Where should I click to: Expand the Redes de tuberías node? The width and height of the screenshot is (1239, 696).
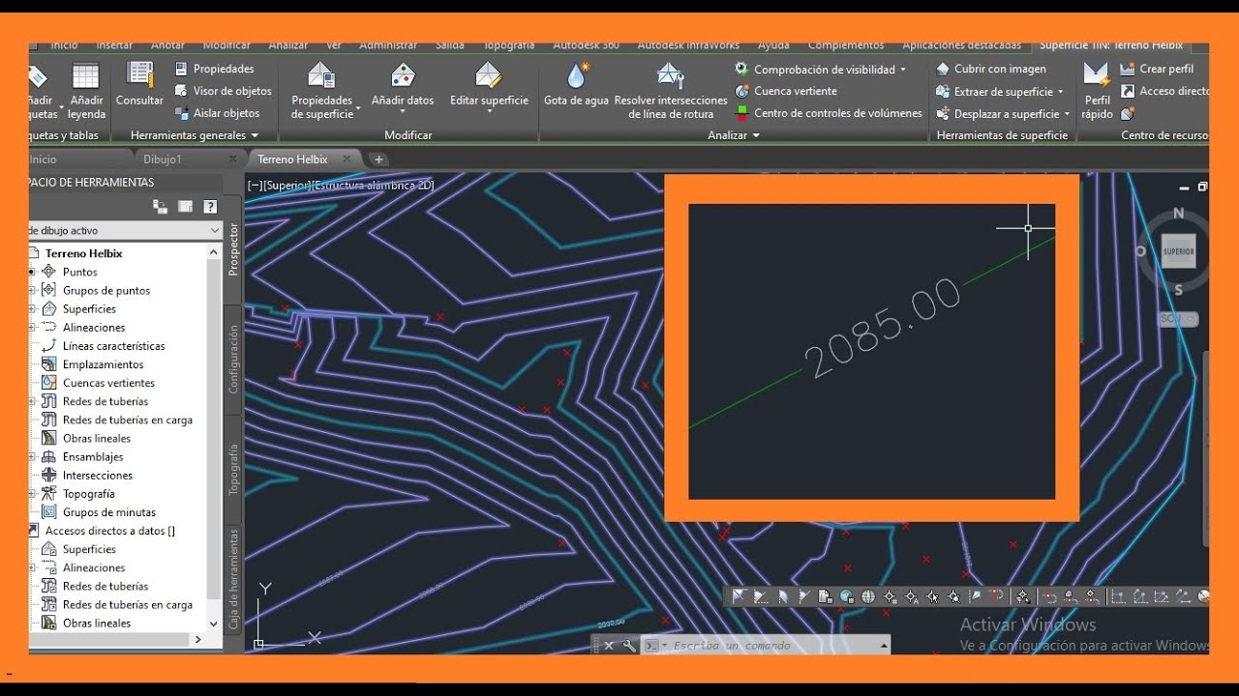pos(32,401)
